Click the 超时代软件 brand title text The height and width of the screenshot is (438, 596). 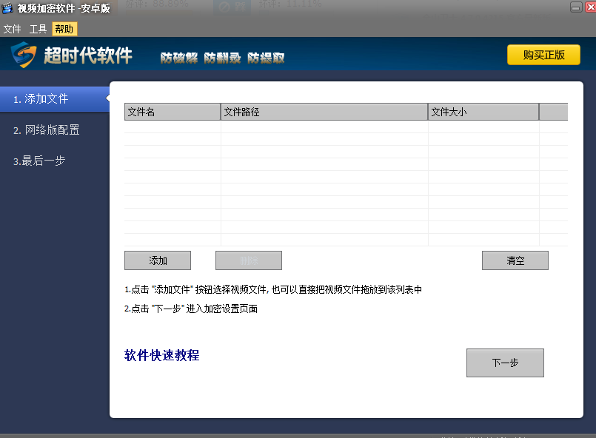pos(88,55)
